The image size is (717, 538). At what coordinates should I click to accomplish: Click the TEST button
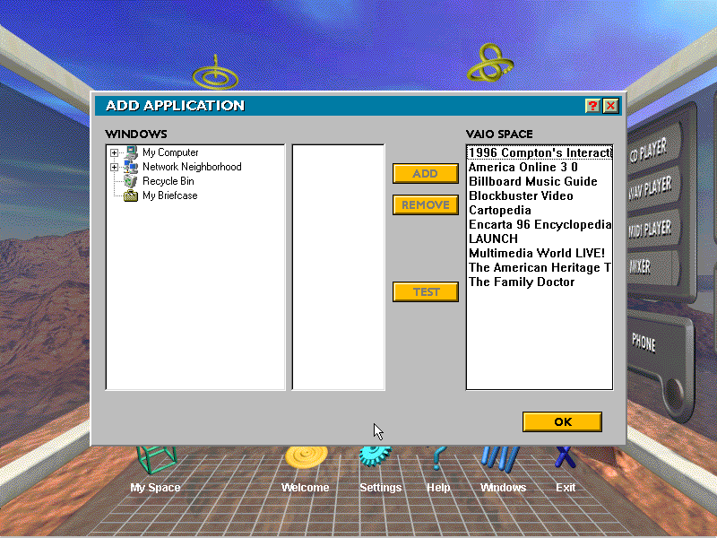click(x=426, y=292)
